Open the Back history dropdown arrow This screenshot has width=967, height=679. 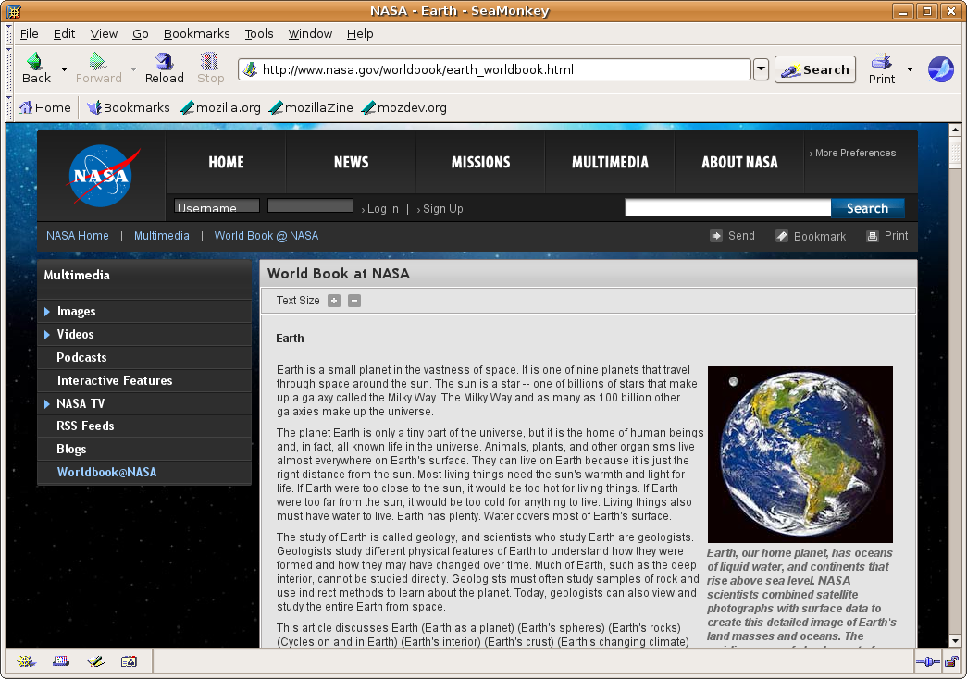click(64, 69)
